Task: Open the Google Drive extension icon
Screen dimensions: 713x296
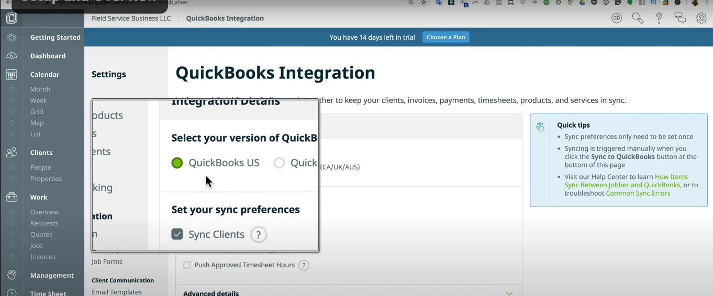Action: pos(582,3)
